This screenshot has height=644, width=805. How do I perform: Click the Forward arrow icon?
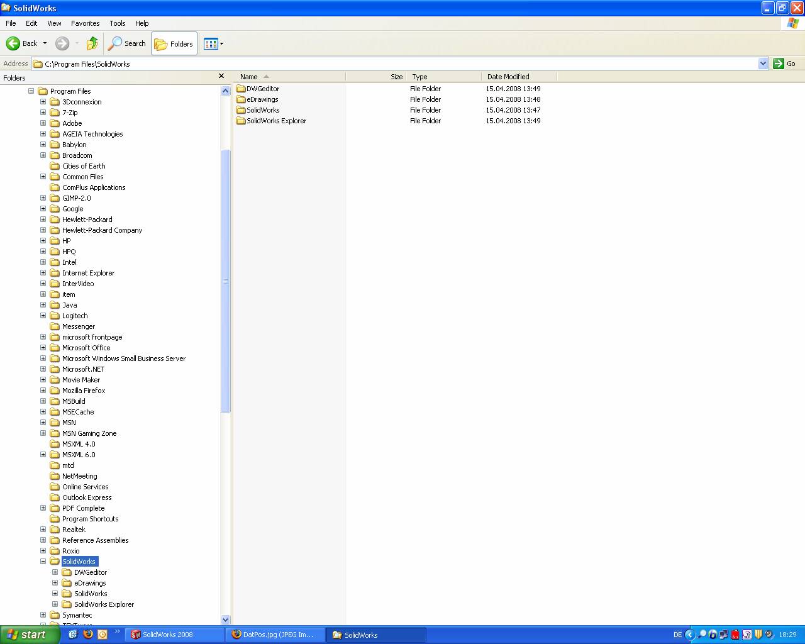pos(62,43)
